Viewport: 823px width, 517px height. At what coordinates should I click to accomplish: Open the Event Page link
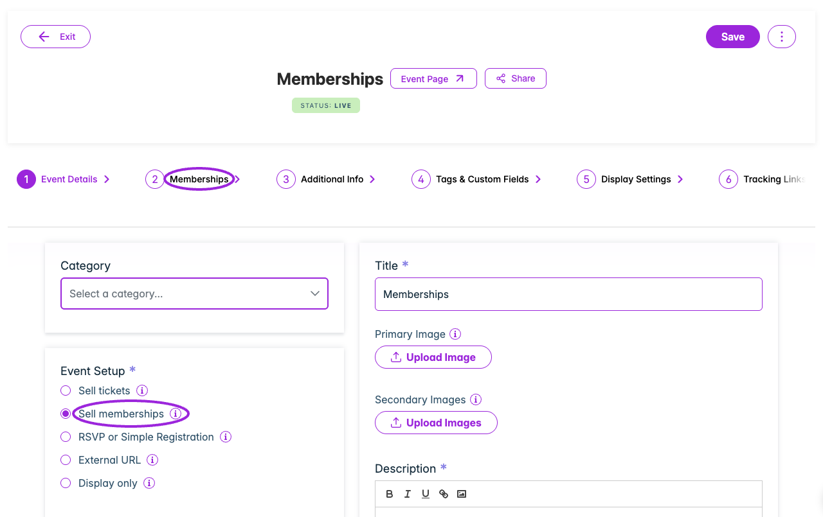coord(433,78)
